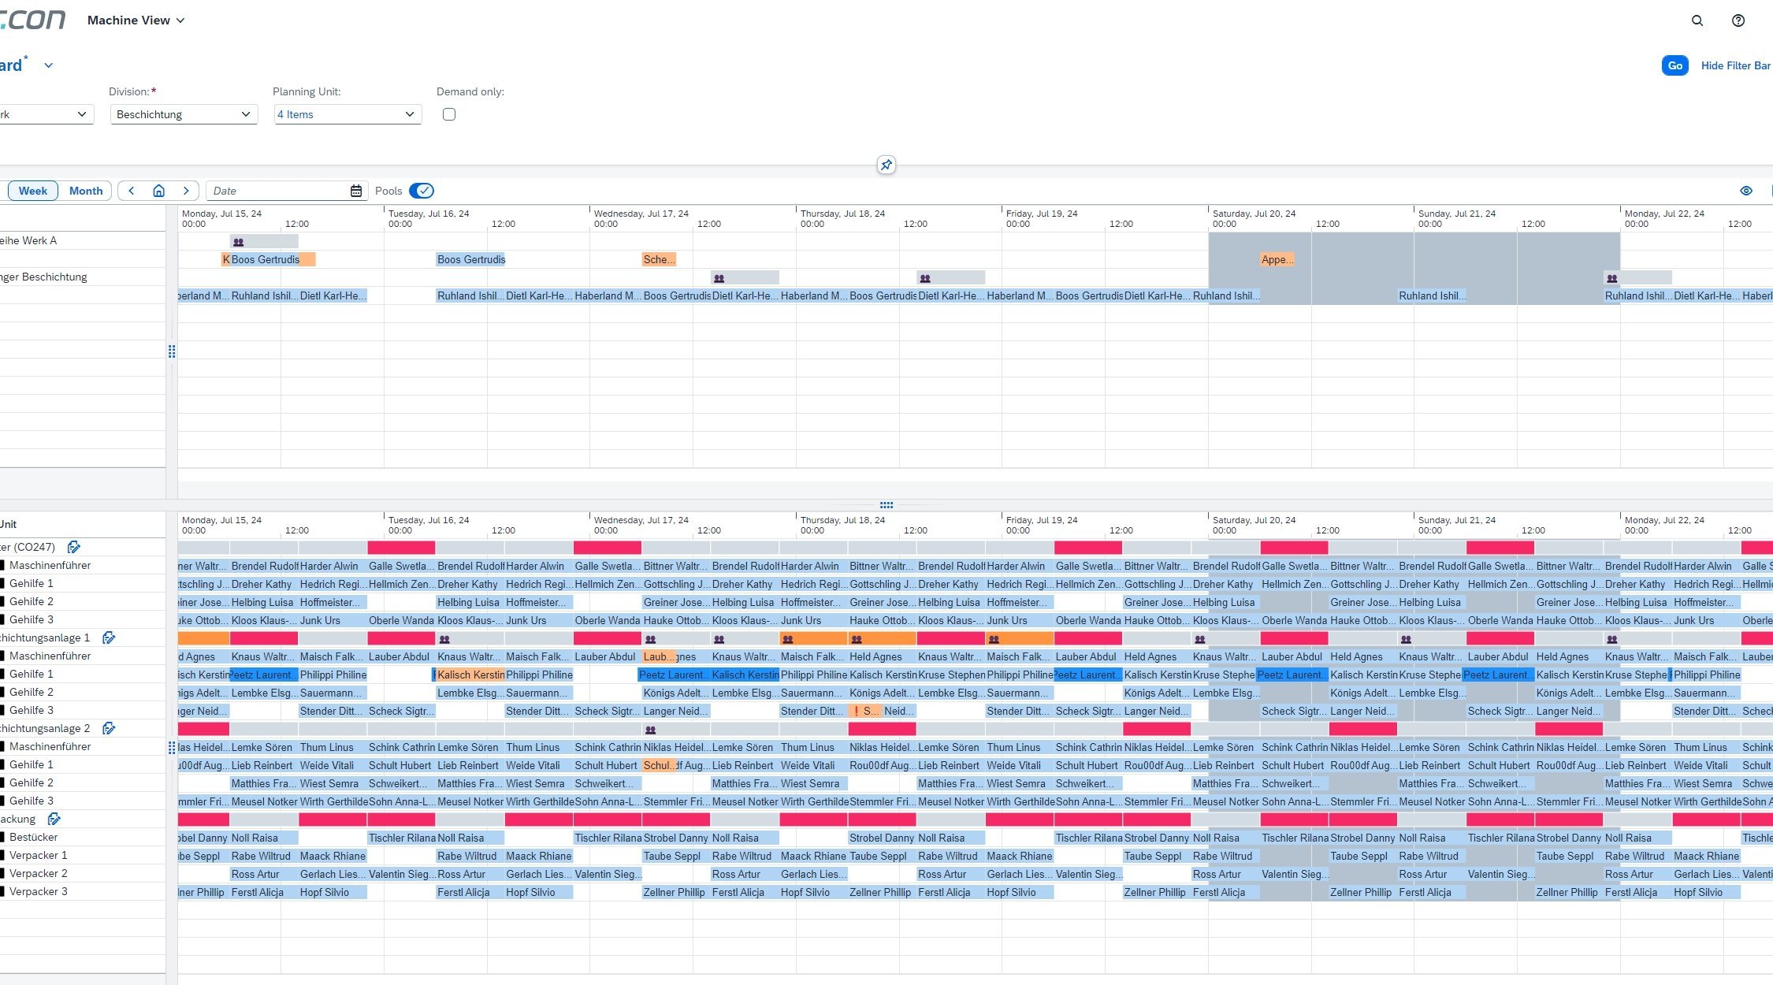The width and height of the screenshot is (1773, 985).
Task: Open the Division dropdown showing Beschichtung
Action: tap(184, 114)
